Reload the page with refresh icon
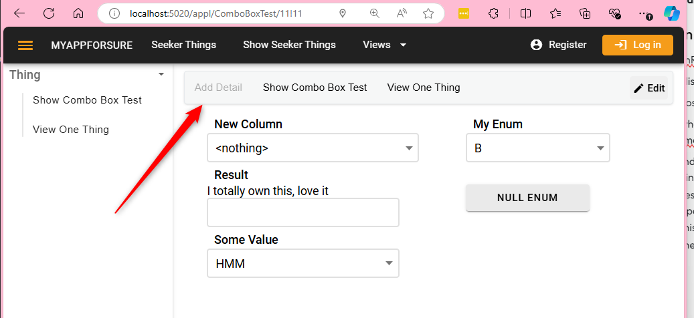 pyautogui.click(x=49, y=13)
